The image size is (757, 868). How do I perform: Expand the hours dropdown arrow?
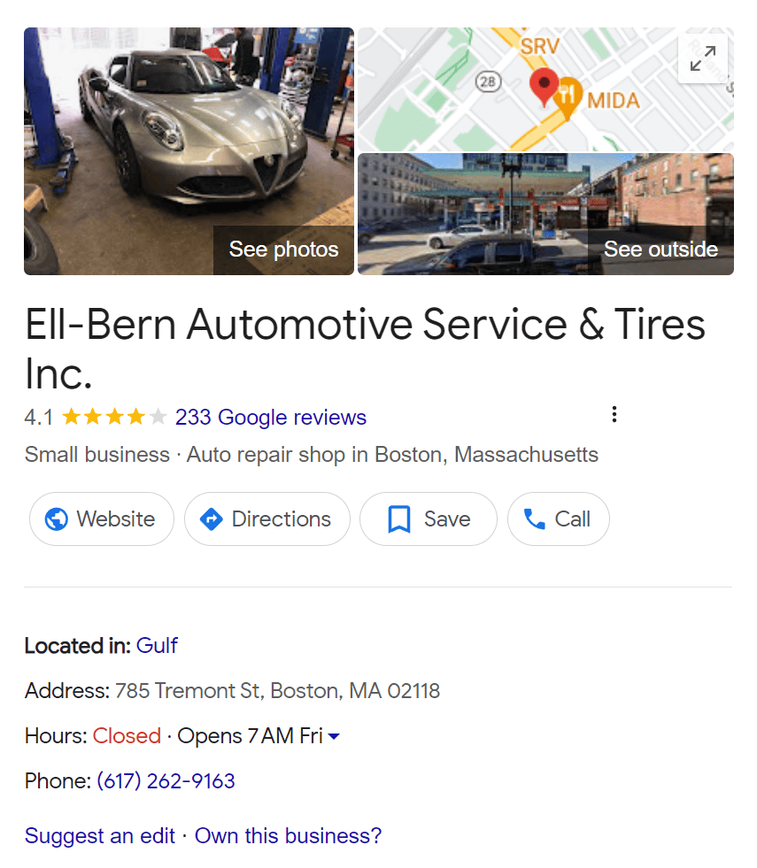click(334, 736)
